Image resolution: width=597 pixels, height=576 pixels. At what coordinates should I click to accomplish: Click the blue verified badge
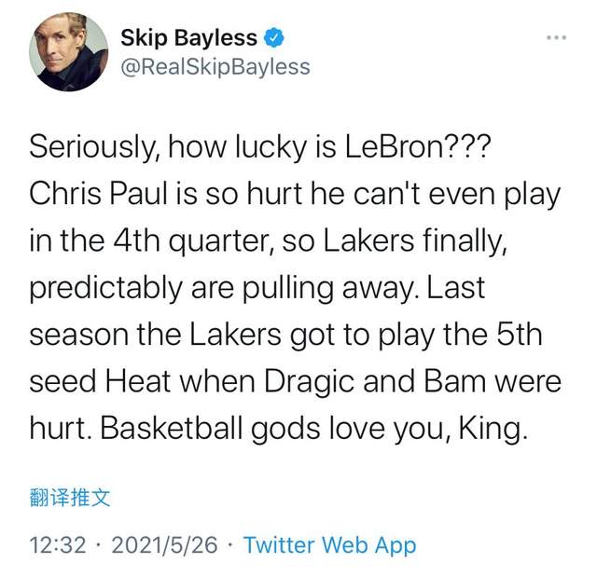click(x=274, y=38)
